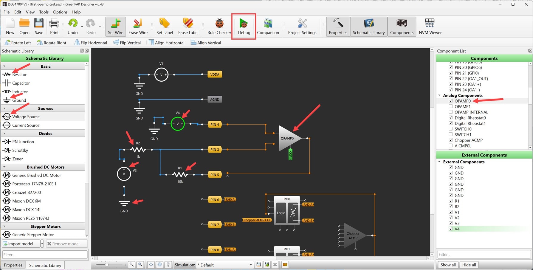The width and height of the screenshot is (533, 270).
Task: Open the Options menu
Action: point(60,12)
